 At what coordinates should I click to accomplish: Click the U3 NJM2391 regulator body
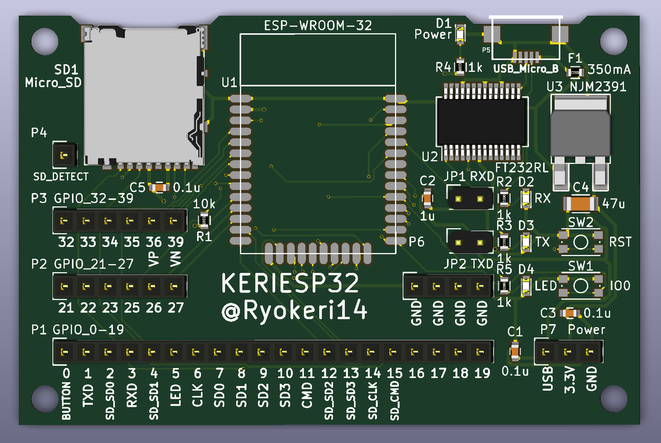tap(580, 134)
